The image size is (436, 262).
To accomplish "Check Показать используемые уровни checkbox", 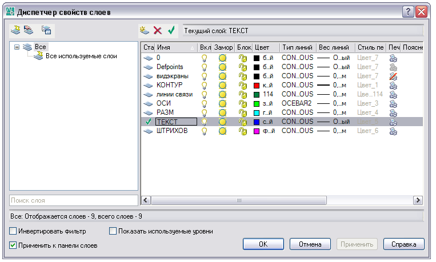I will coord(113,231).
